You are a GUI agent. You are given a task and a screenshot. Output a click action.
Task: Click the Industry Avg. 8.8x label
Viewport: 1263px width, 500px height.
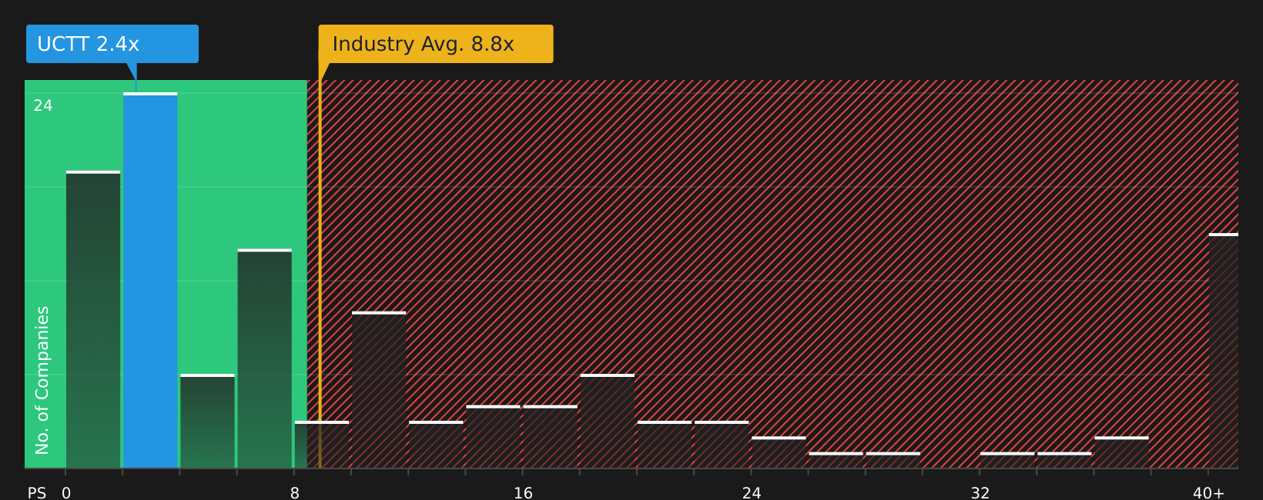pyautogui.click(x=436, y=44)
